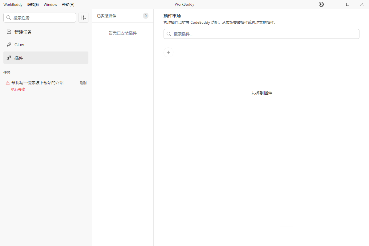This screenshot has width=369, height=246.
Task: Click the Claw icon in sidebar
Action: tap(9, 44)
